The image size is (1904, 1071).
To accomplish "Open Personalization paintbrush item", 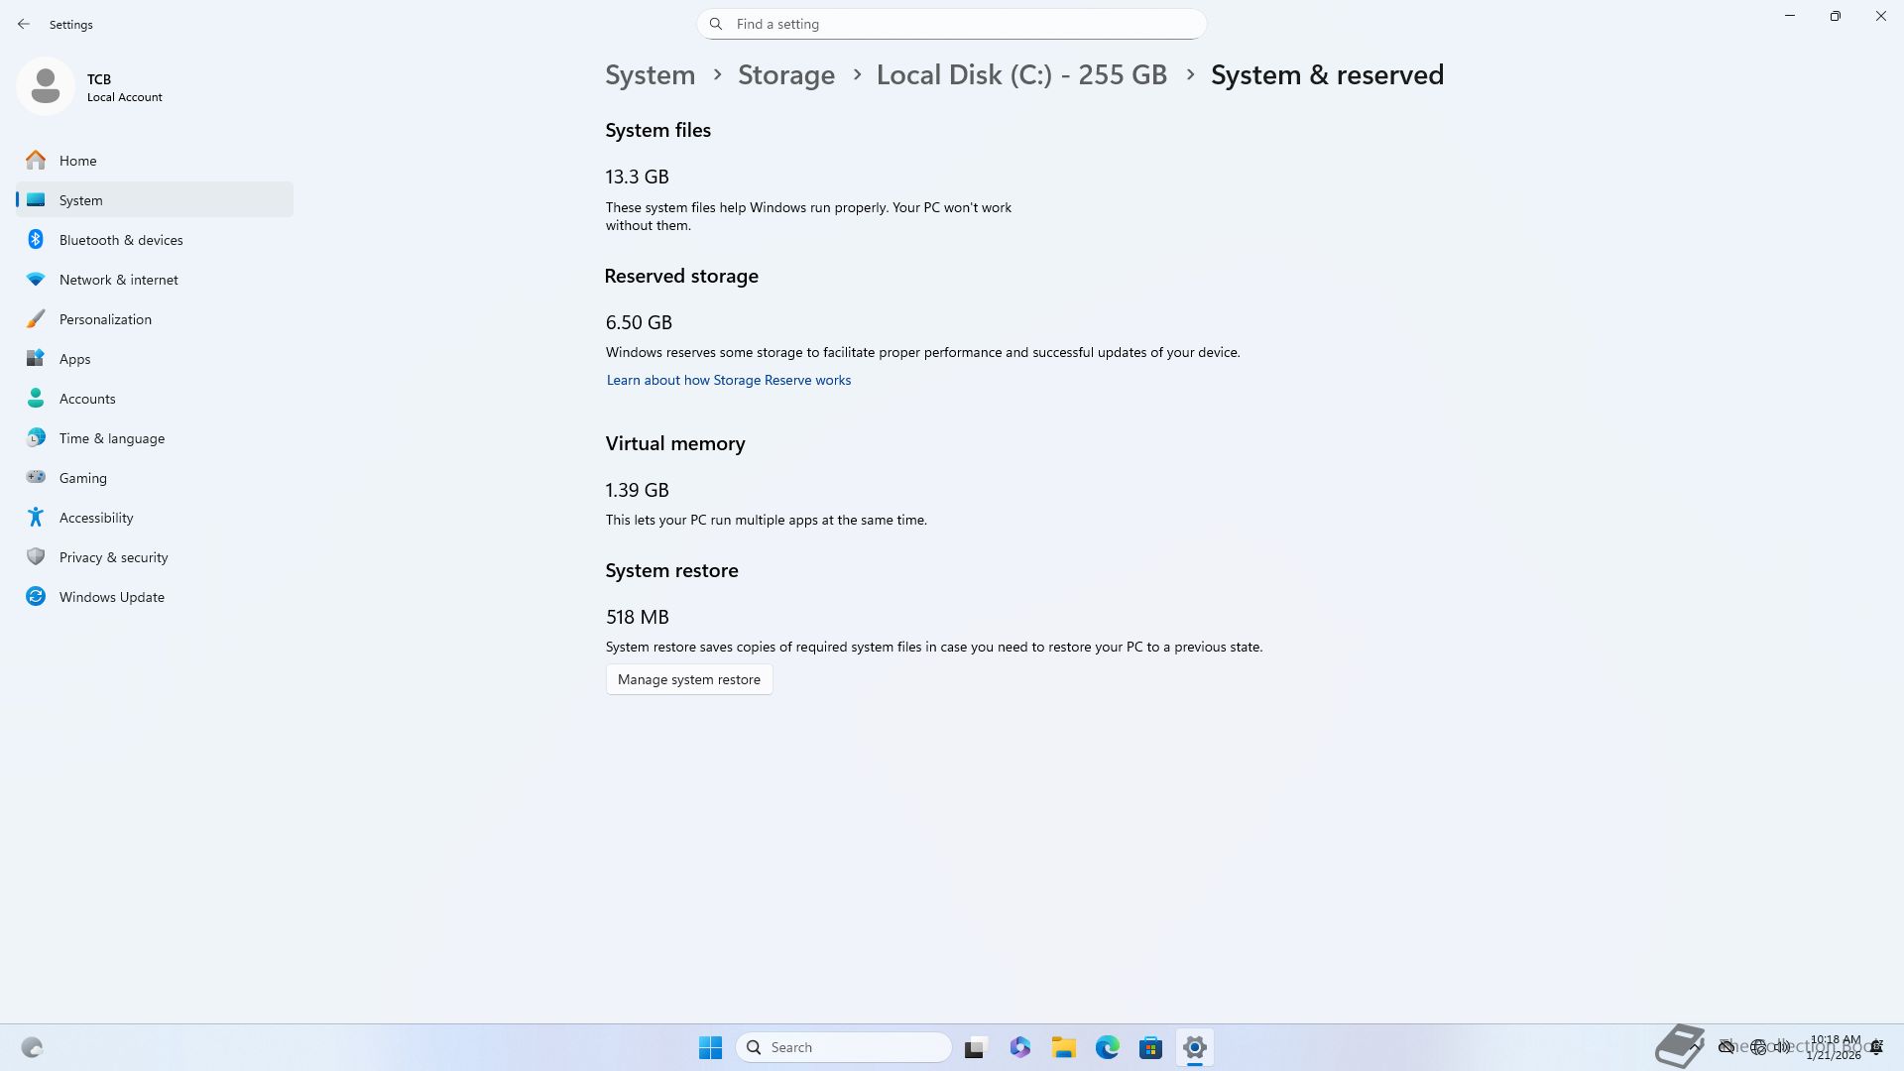I will point(36,319).
